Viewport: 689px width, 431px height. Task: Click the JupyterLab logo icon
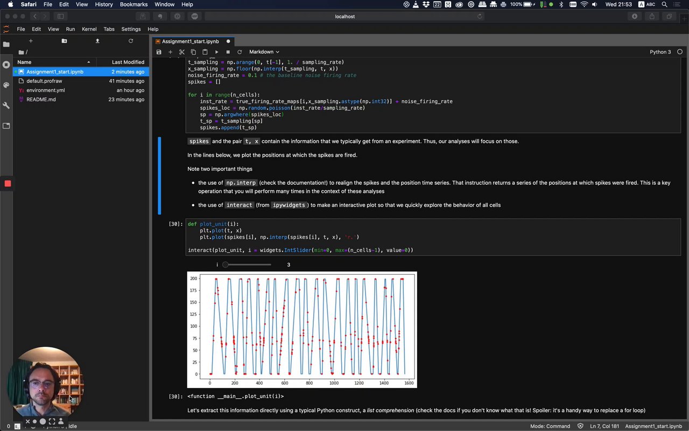coord(6,29)
